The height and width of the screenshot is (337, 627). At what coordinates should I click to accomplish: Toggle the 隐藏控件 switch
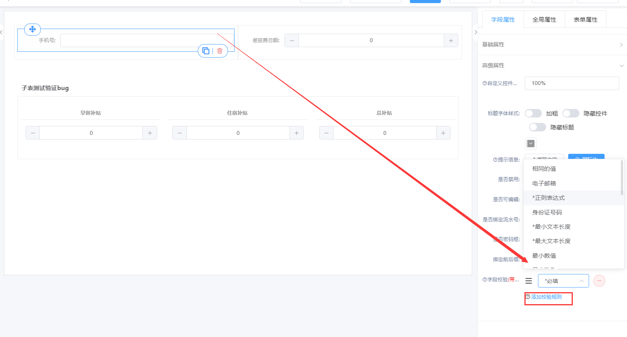pyautogui.click(x=571, y=113)
